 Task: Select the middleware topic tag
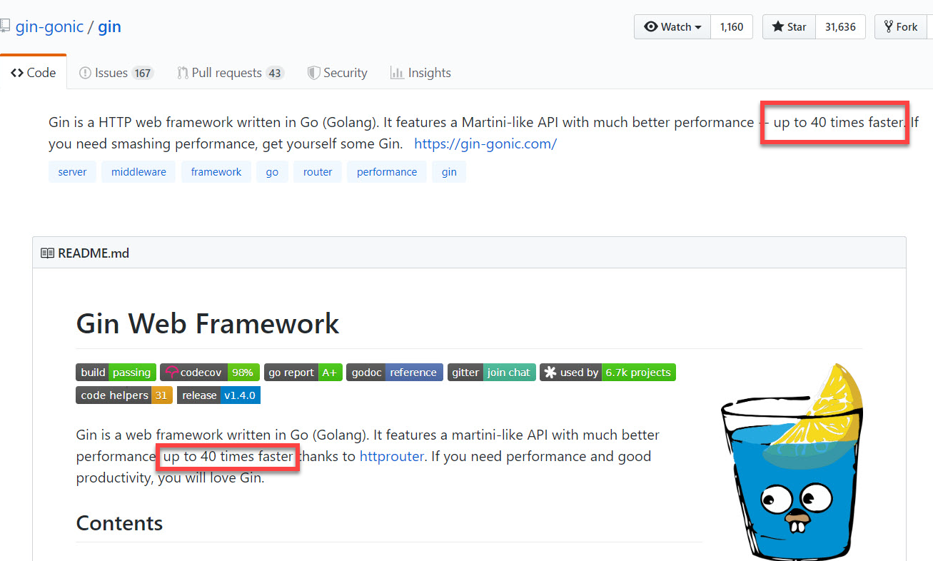138,172
